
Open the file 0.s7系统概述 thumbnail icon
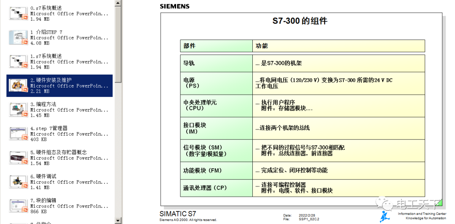click(x=18, y=13)
